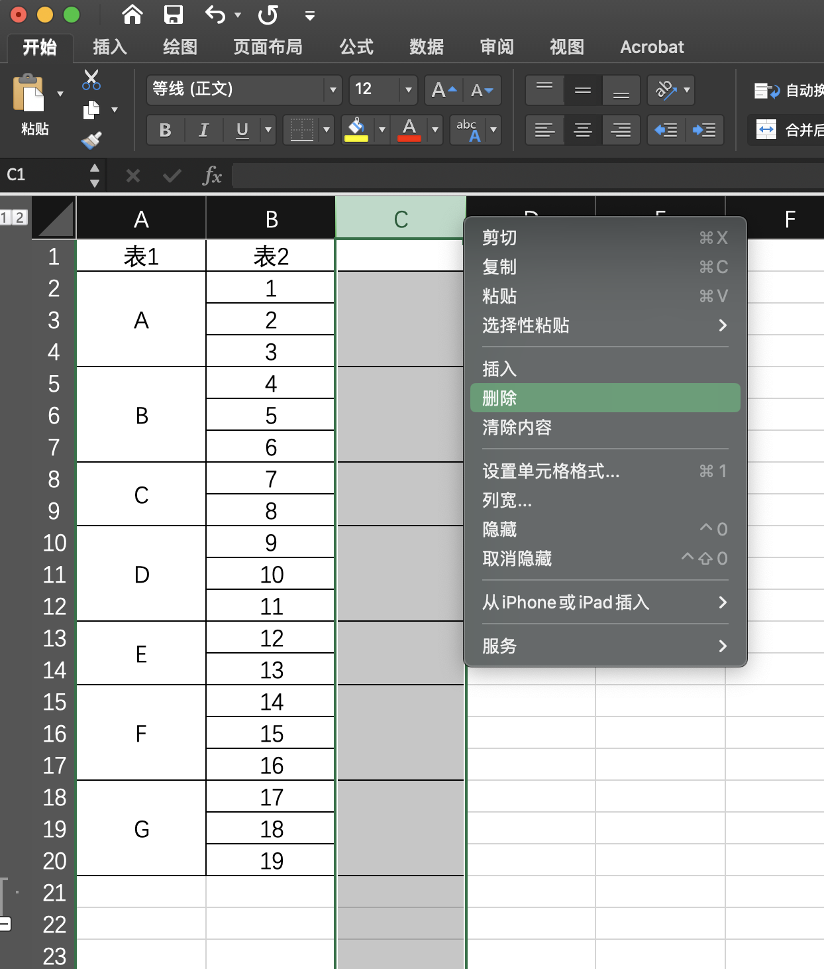Switch to the 数据 ribbon tab

[x=425, y=46]
